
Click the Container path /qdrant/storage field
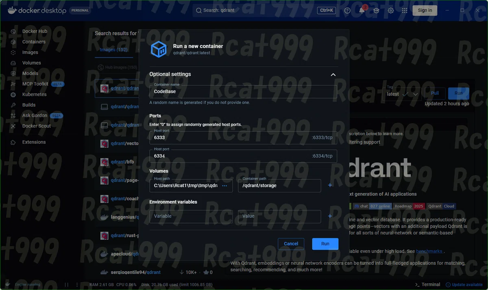[x=279, y=186]
